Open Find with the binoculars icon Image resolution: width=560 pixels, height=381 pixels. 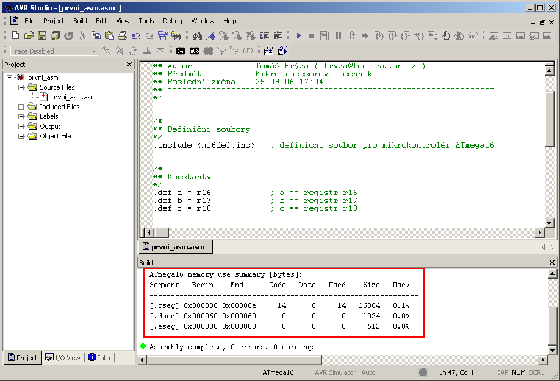tap(197, 35)
